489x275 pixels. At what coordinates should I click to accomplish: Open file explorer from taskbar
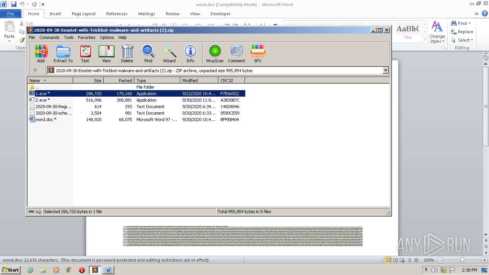(43, 270)
